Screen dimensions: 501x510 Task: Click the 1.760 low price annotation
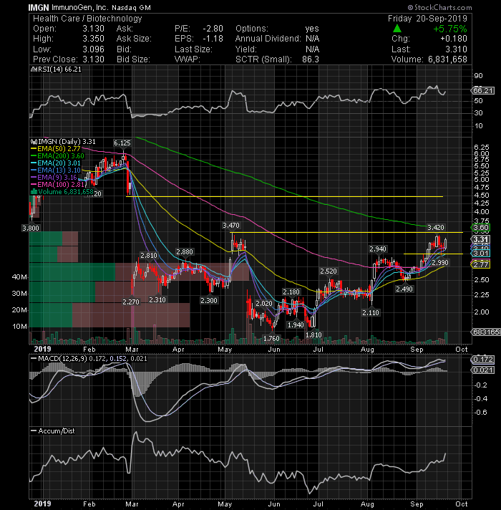click(272, 338)
